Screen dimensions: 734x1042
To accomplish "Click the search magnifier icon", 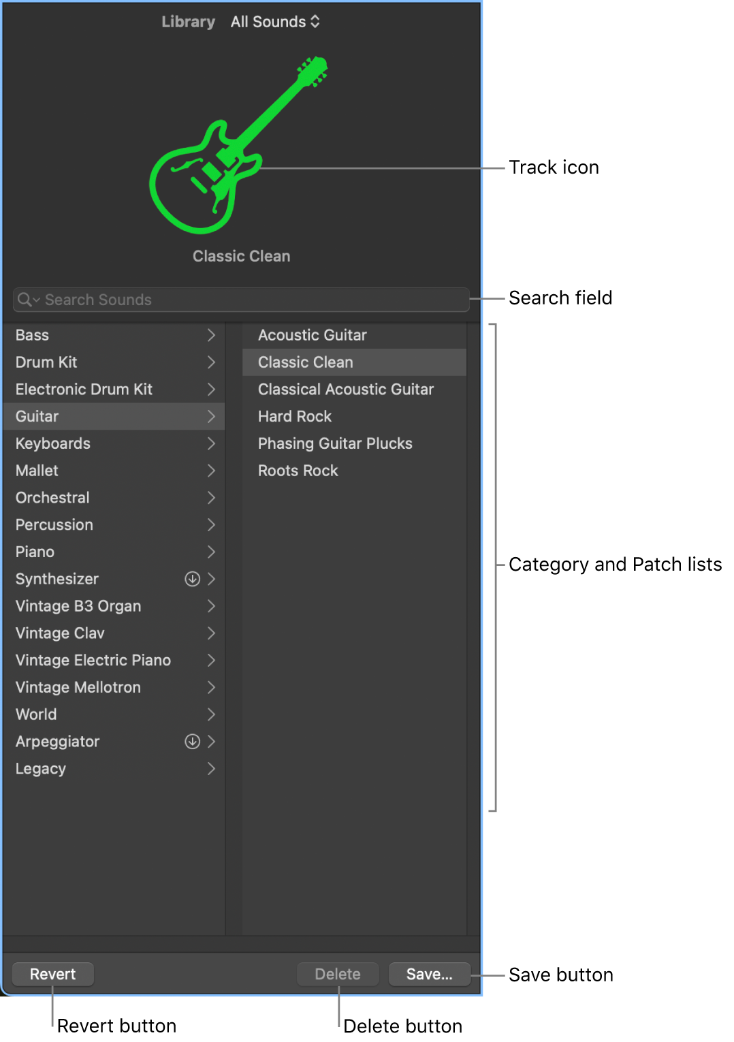I will [x=25, y=300].
